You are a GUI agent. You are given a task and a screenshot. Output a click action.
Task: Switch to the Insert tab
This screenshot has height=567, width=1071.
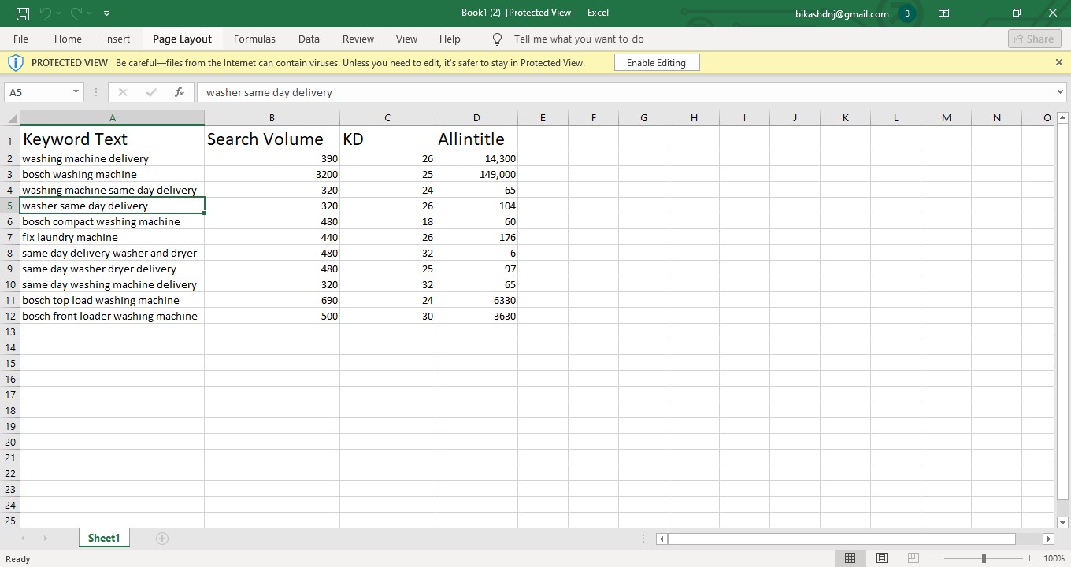tap(117, 39)
